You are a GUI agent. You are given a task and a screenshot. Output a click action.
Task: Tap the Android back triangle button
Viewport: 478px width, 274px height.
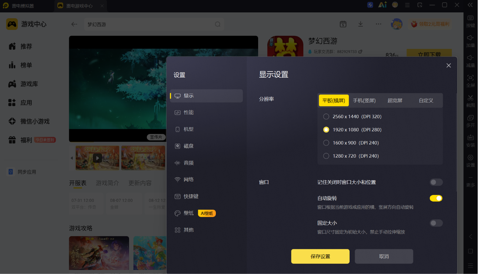pos(470,236)
